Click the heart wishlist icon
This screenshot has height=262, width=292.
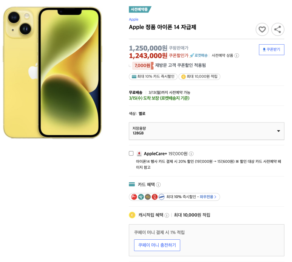(262, 29)
